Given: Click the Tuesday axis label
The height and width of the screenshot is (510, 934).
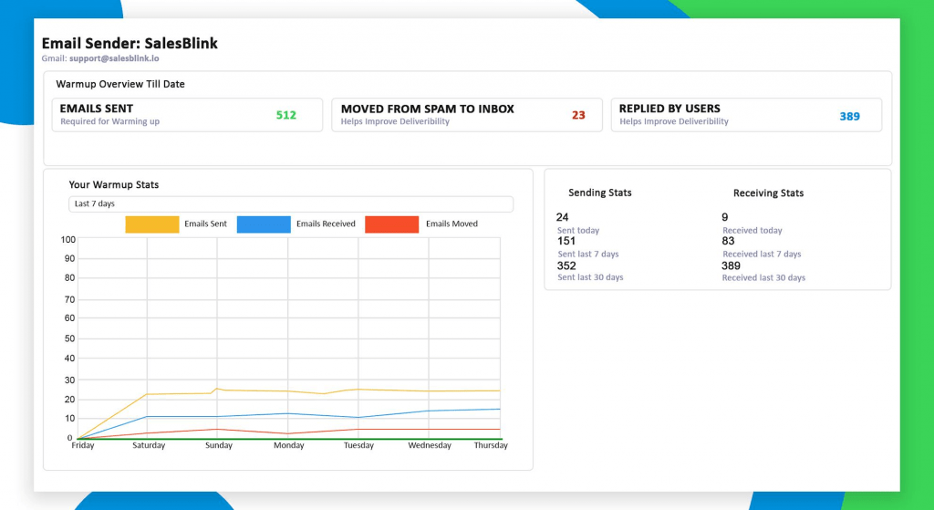Looking at the screenshot, I should (358, 445).
